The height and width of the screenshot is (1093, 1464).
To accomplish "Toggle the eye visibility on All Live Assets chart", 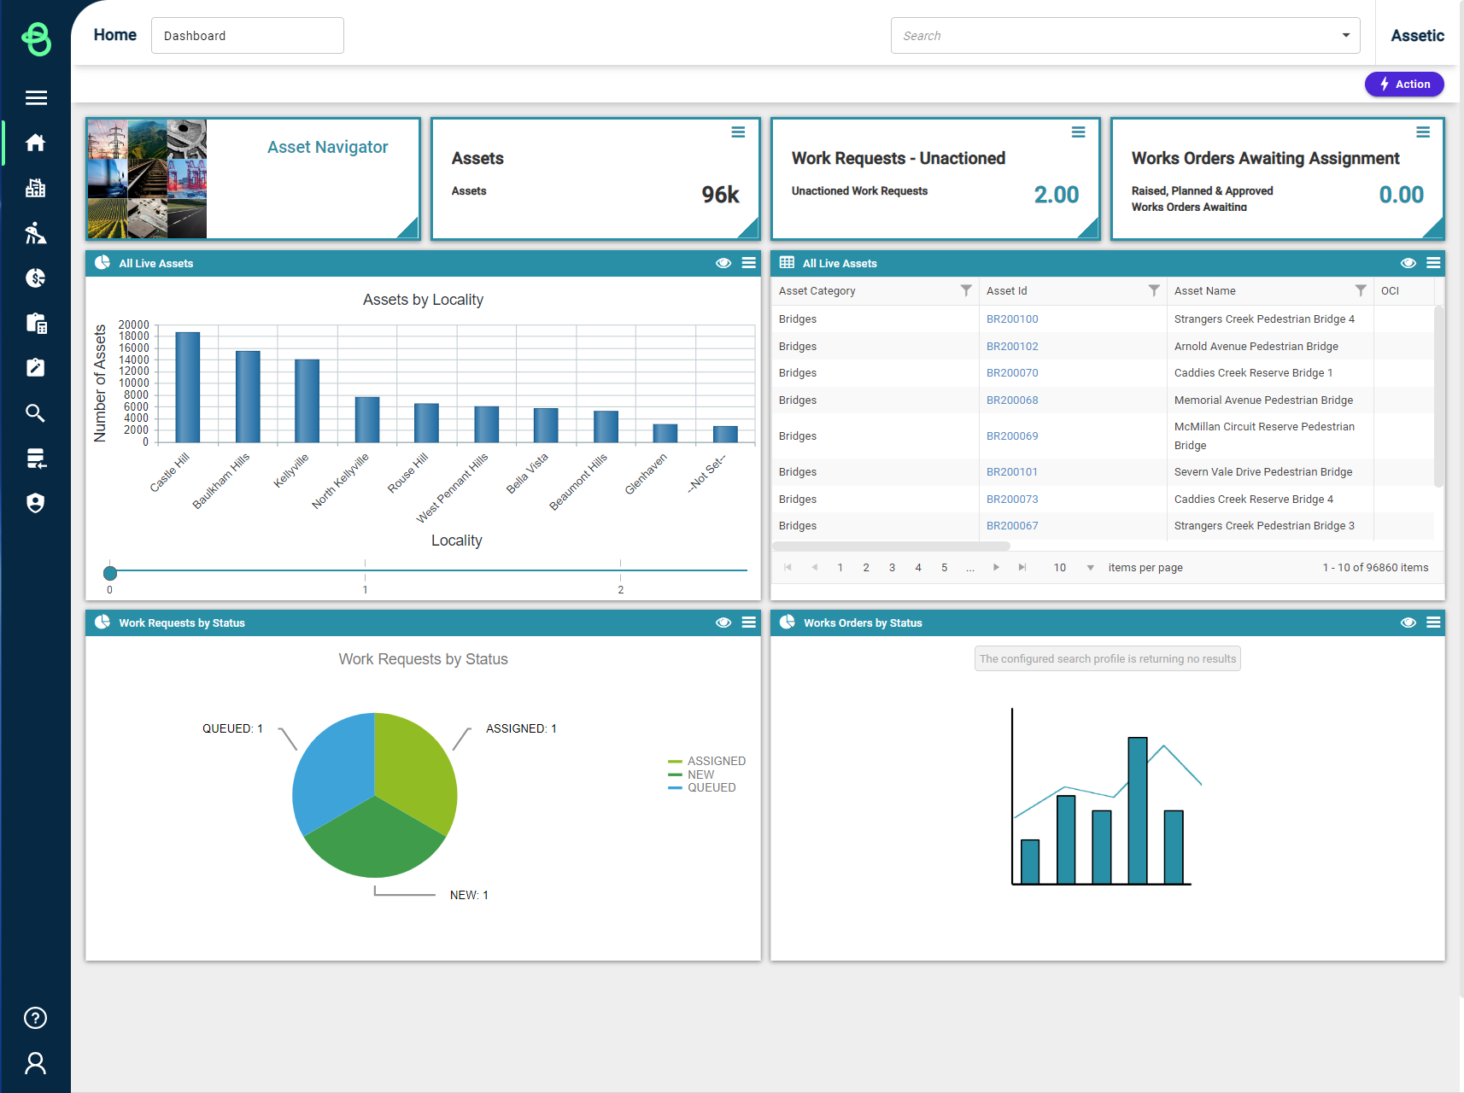I will point(723,263).
